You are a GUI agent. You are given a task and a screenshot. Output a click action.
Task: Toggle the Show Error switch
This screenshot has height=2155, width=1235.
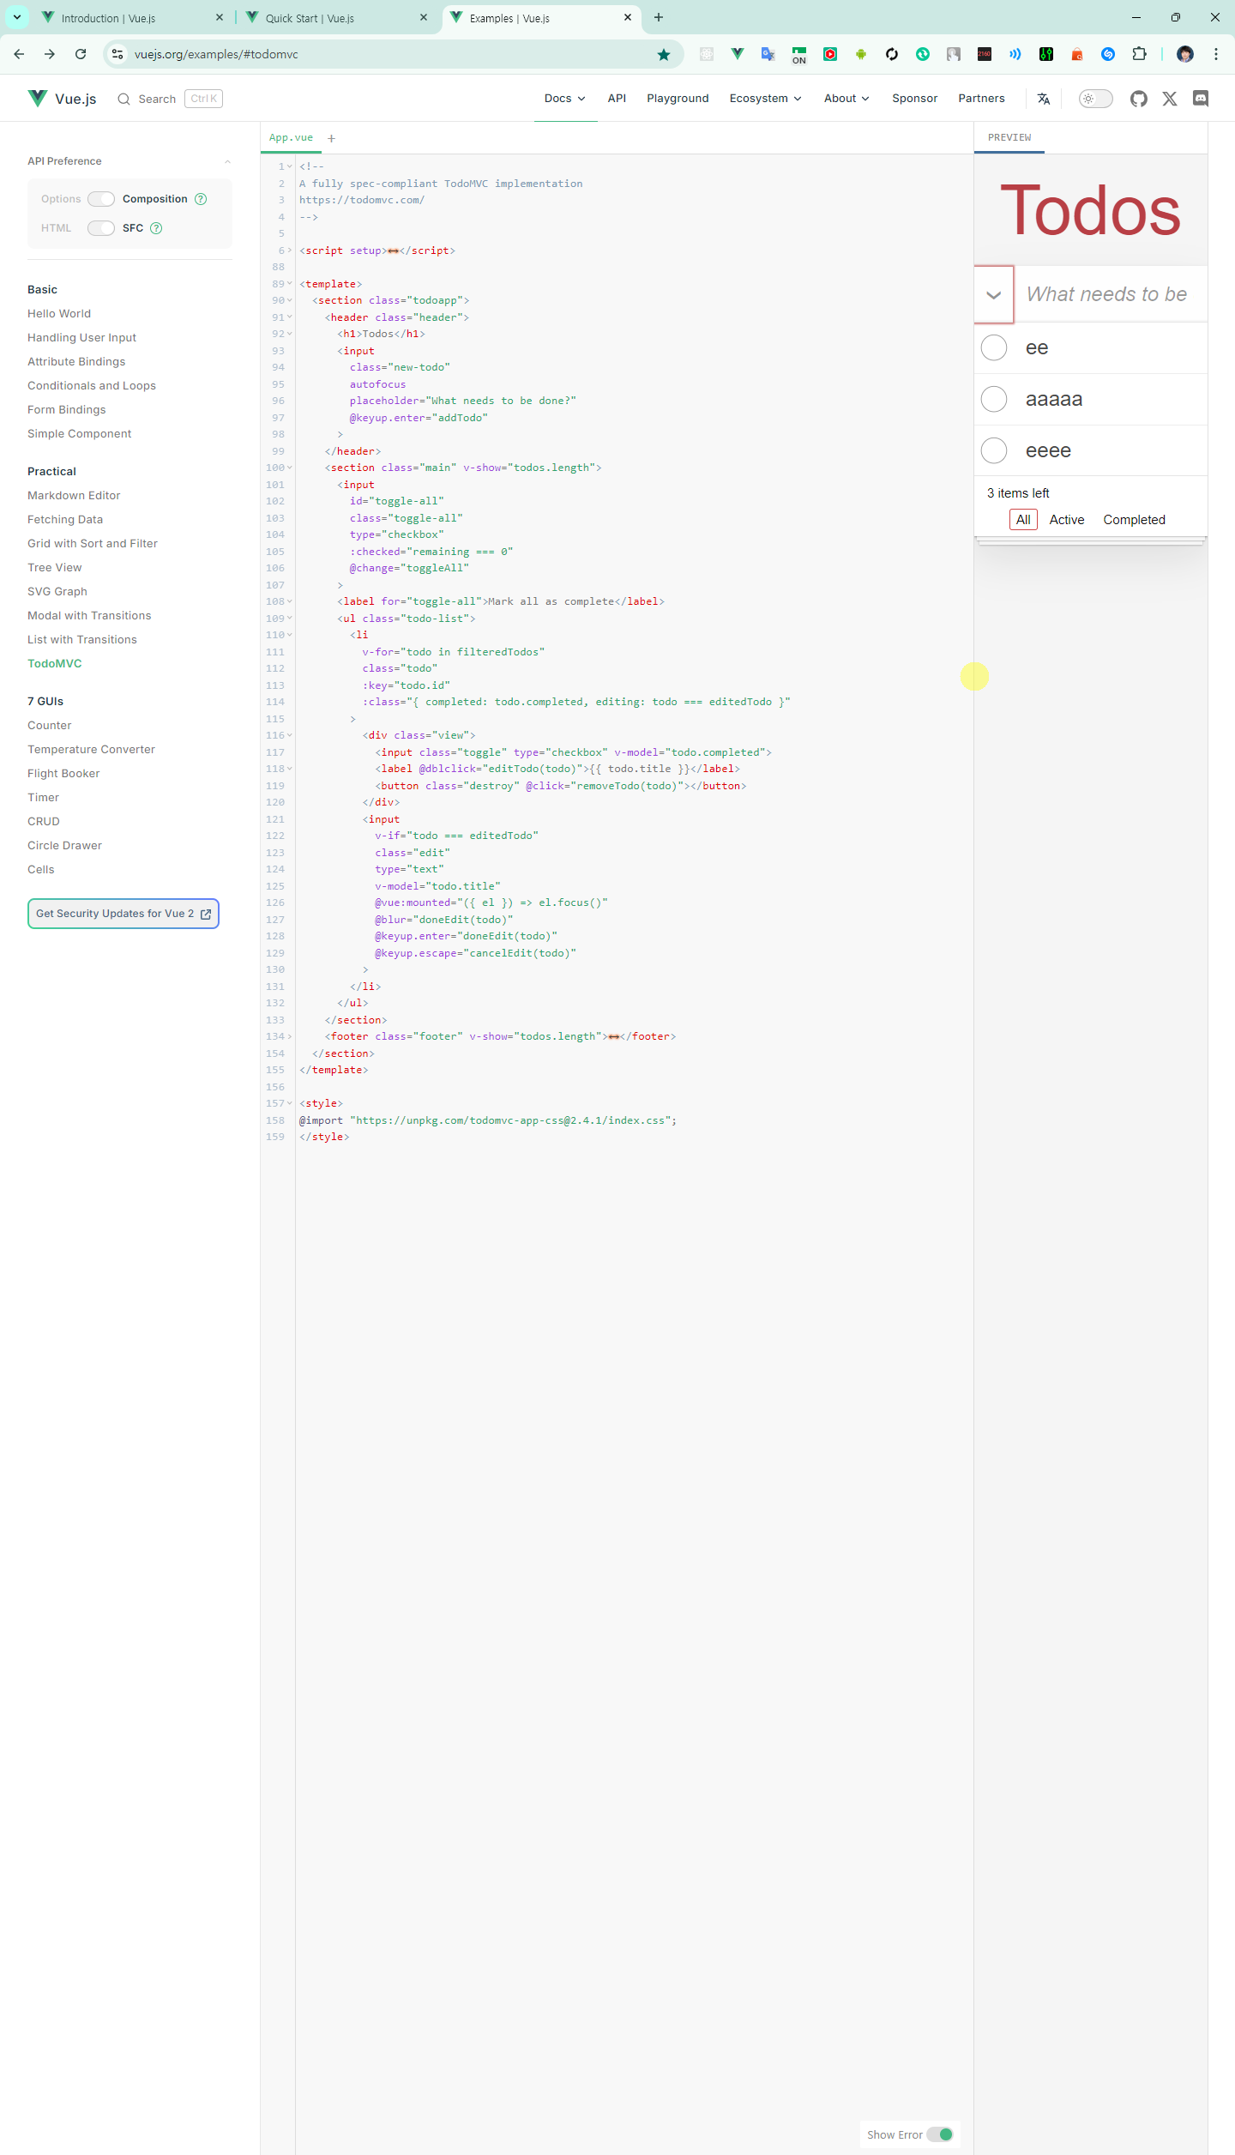pyautogui.click(x=940, y=2134)
